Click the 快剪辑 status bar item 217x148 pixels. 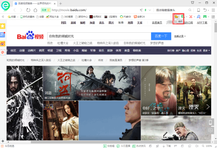click(109, 146)
